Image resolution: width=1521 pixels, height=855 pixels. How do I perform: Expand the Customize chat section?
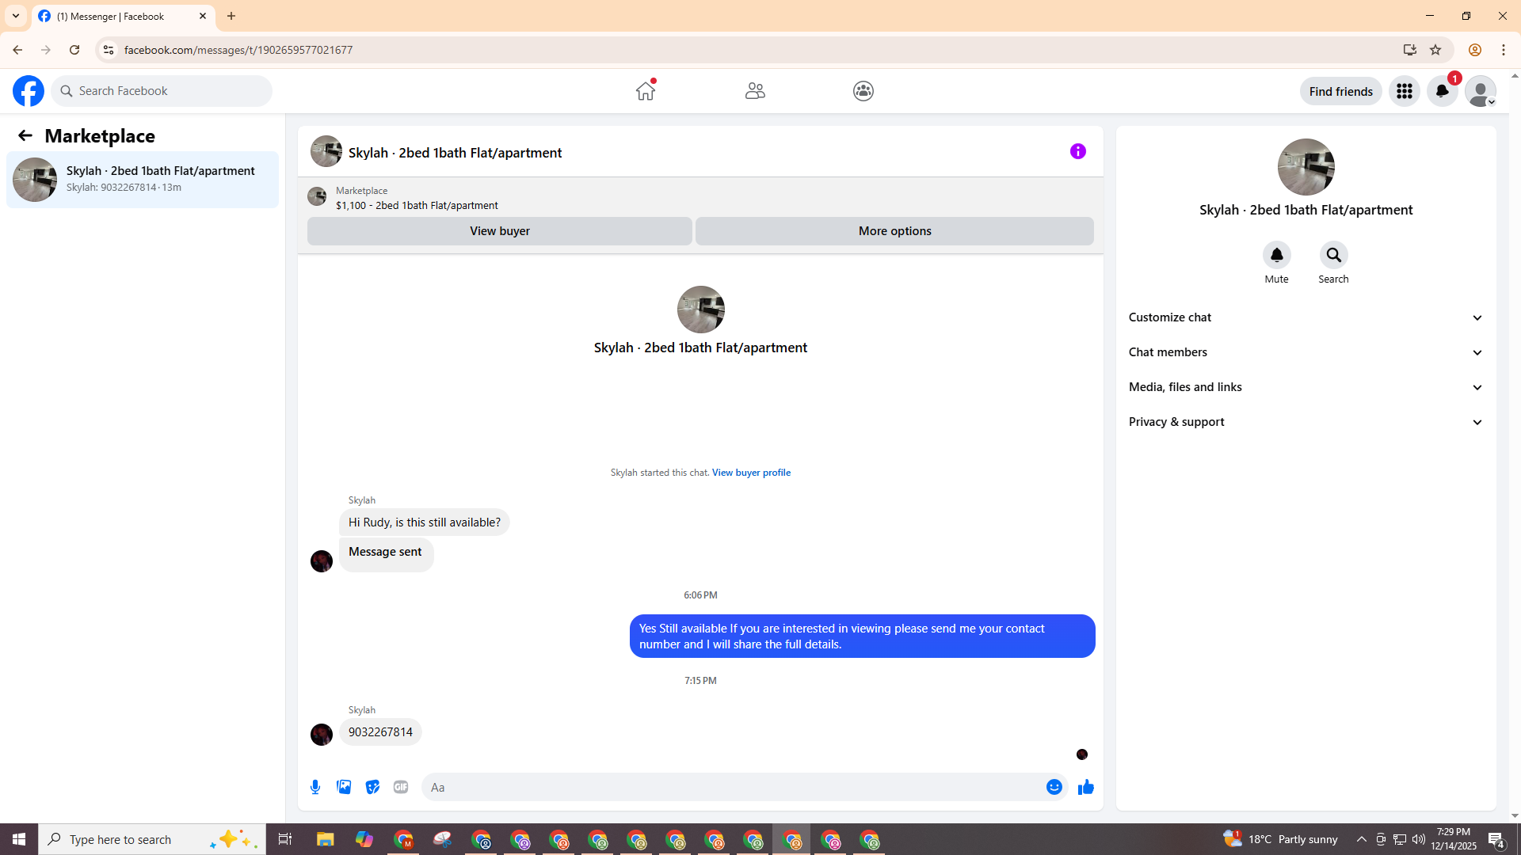pos(1306,317)
